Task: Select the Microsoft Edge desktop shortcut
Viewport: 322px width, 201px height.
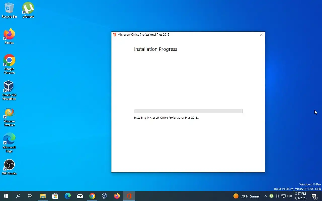Action: click(9, 143)
